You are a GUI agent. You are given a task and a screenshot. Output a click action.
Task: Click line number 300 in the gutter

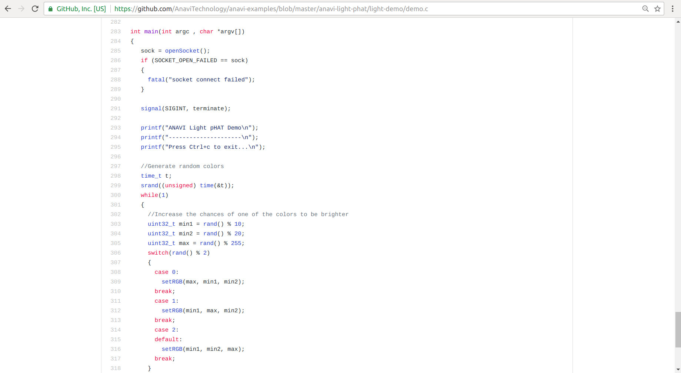tap(115, 195)
